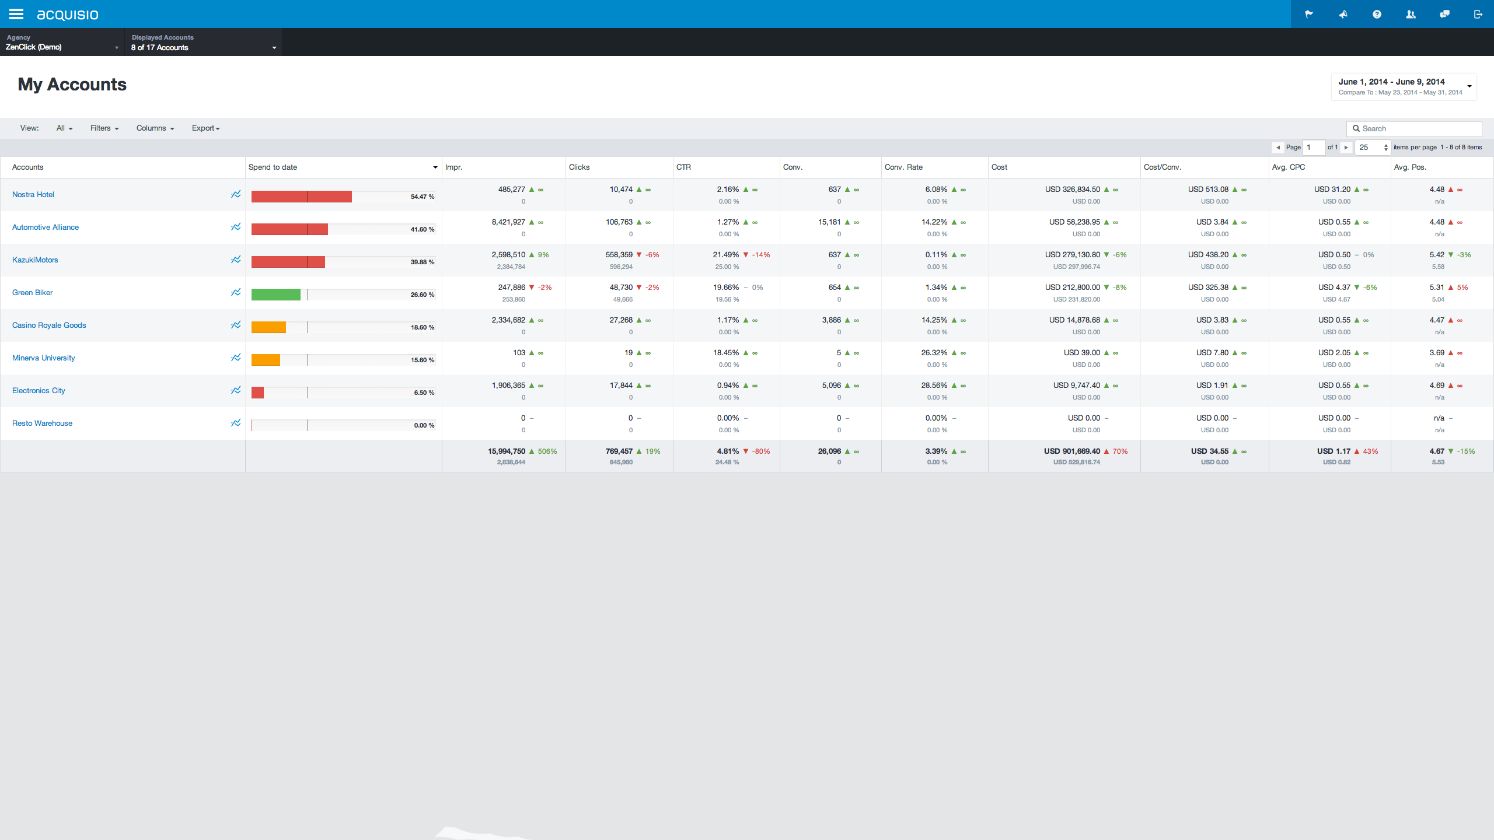This screenshot has height=840, width=1494.
Task: Open the Electronics City account
Action: pyautogui.click(x=38, y=390)
